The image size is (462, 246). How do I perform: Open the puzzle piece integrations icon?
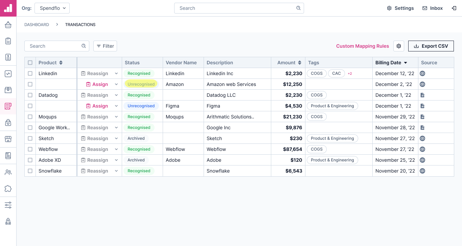8,188
